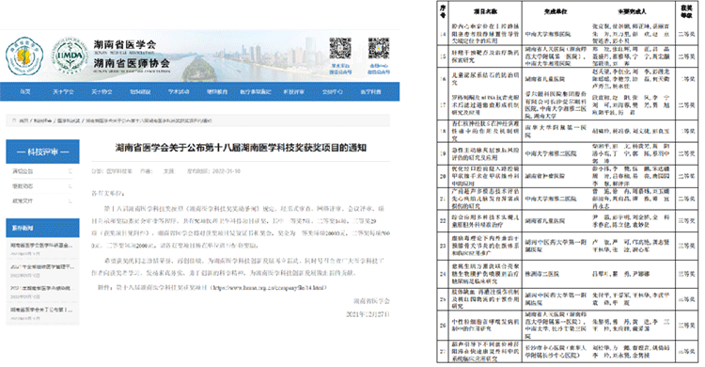Click the 湖南省医学会 signature under article
Image resolution: width=705 pixels, height=367 pixels.
(371, 301)
